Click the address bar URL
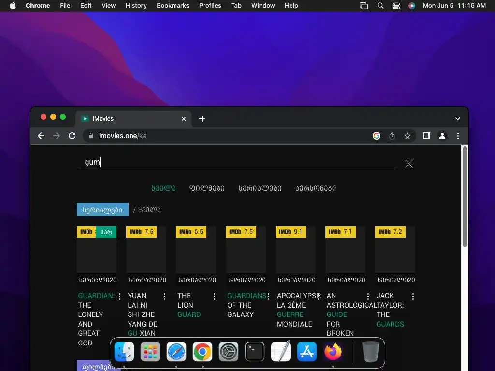The image size is (495, 371). click(122, 136)
